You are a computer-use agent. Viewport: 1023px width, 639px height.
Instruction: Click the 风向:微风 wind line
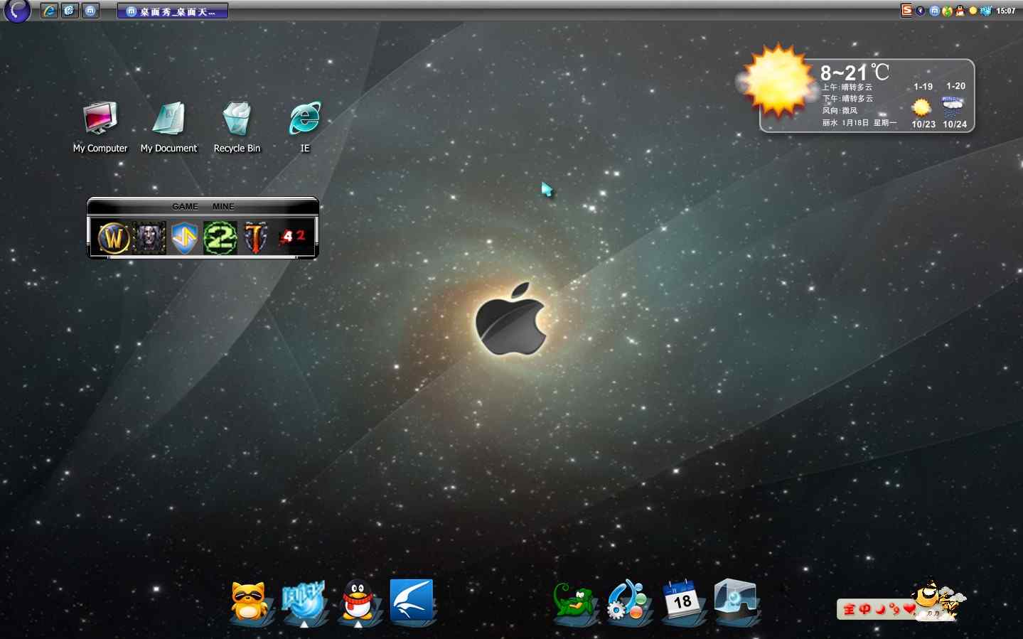click(x=840, y=111)
